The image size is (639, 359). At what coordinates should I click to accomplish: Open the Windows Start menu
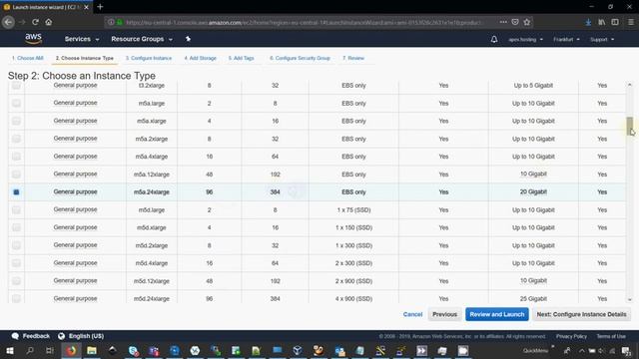click(10, 350)
